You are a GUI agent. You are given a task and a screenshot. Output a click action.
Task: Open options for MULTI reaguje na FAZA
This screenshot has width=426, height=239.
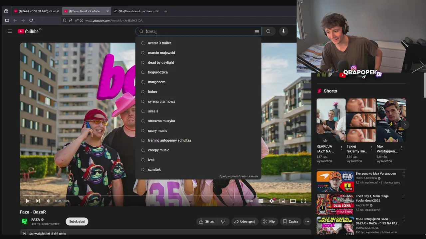tap(404, 219)
